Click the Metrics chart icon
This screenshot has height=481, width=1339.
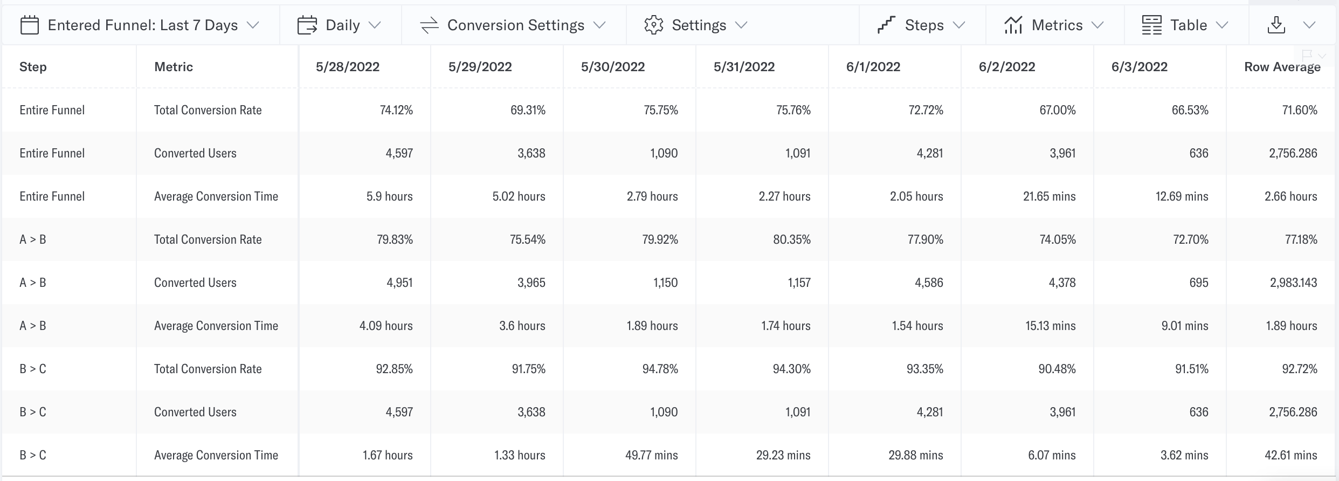[x=1013, y=25]
